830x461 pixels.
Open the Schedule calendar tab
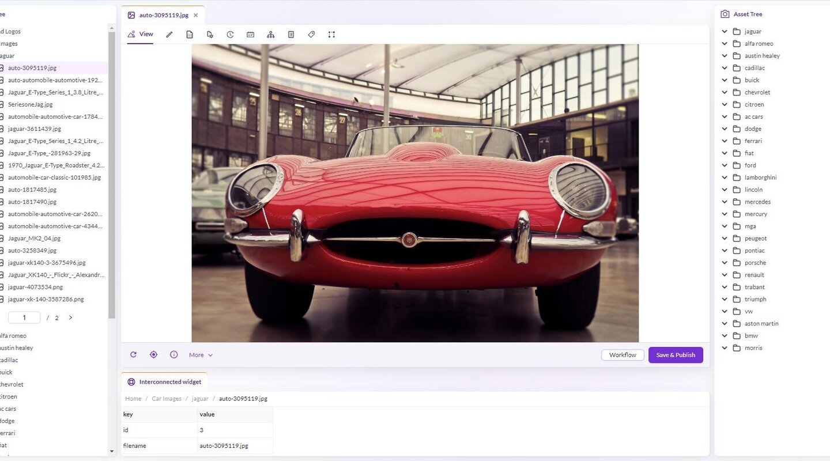click(250, 35)
